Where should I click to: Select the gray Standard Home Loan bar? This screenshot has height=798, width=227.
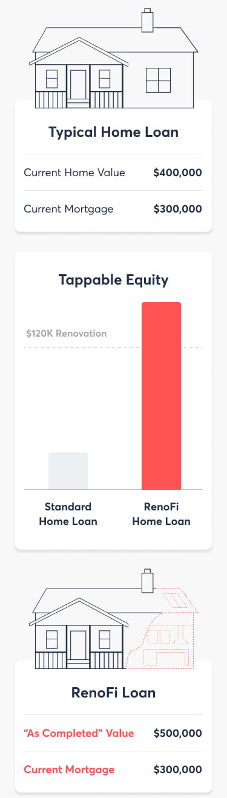click(x=68, y=470)
